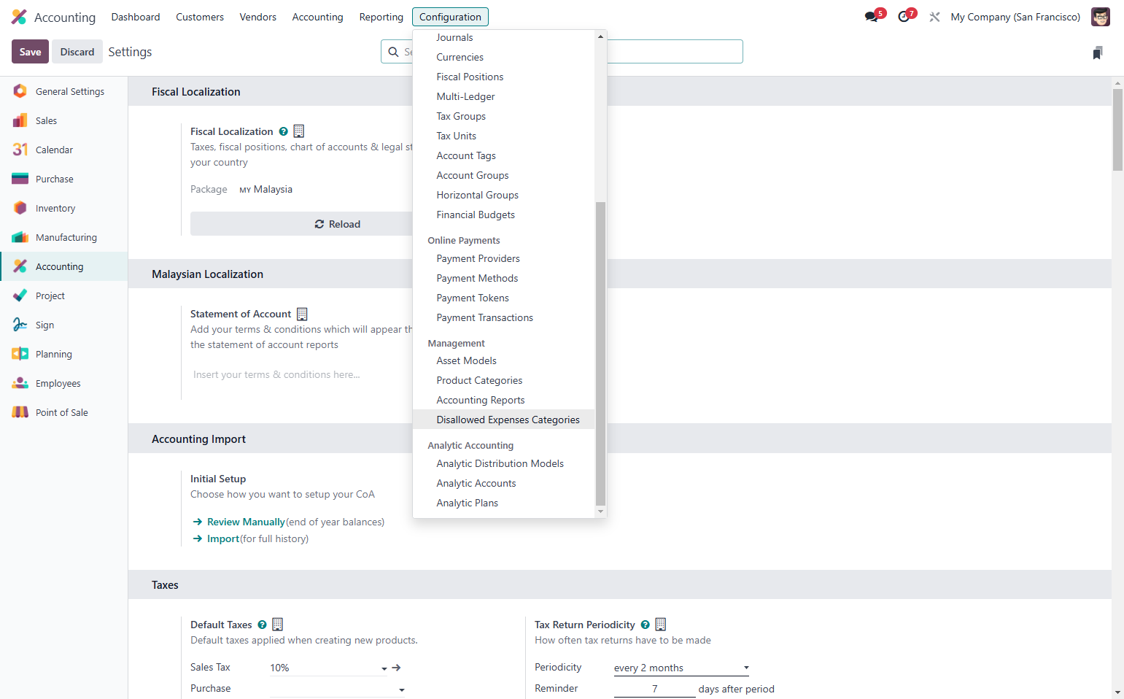Click the dropdown menu scrollbar
The height and width of the screenshot is (699, 1124).
[x=600, y=353]
